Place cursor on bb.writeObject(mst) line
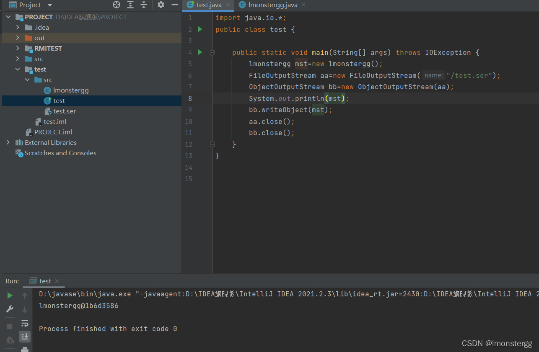This screenshot has height=352, width=539. pyautogui.click(x=290, y=110)
